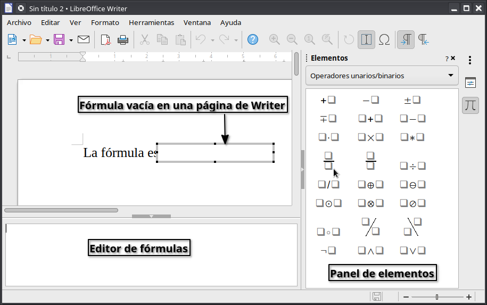Open the Editar menu

(51, 23)
